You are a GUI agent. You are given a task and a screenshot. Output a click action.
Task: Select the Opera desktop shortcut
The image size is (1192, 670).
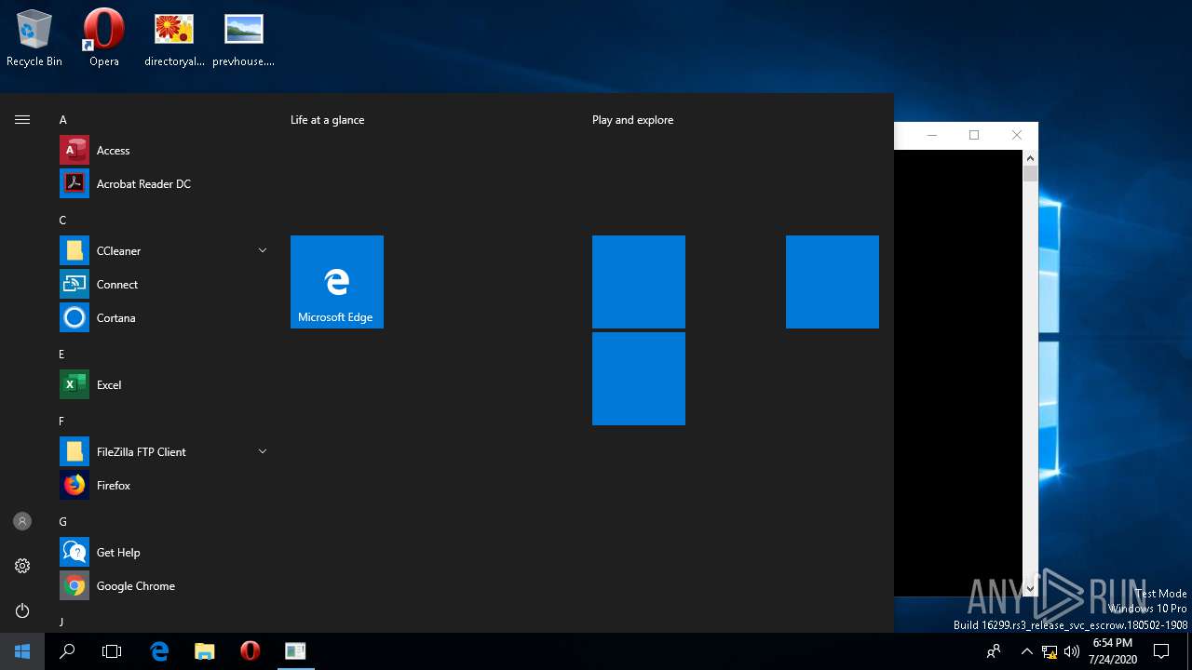[x=104, y=39]
